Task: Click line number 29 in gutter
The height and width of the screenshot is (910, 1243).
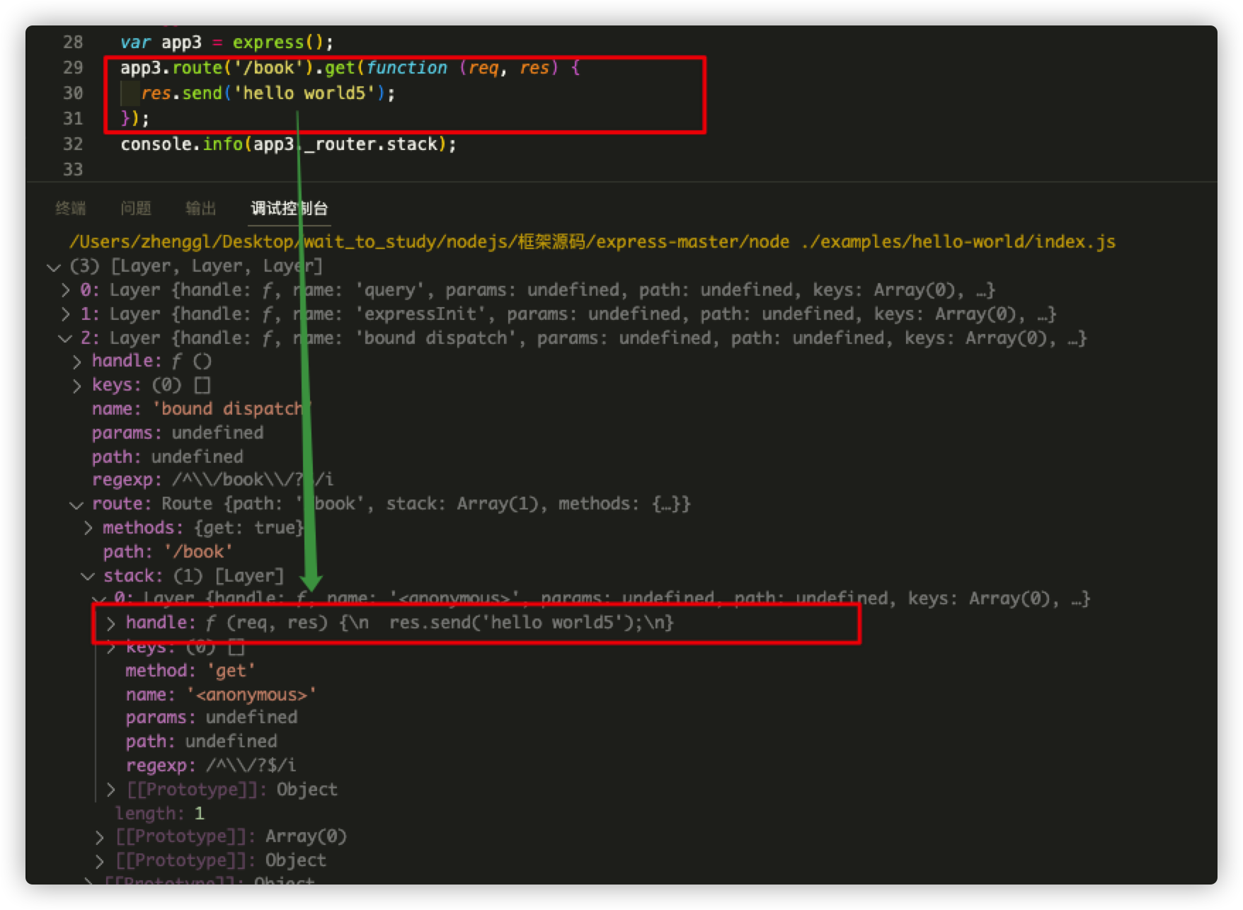Action: [73, 68]
